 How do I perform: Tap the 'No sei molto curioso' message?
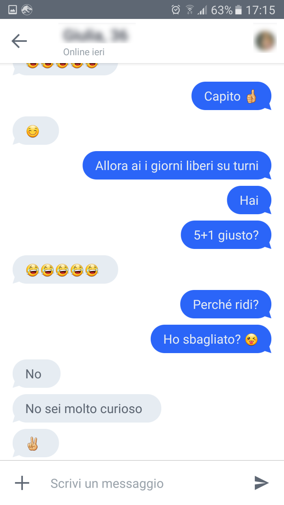(x=87, y=408)
